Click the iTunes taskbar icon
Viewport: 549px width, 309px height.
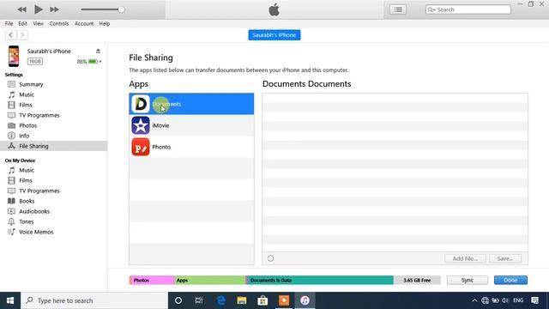tap(305, 300)
